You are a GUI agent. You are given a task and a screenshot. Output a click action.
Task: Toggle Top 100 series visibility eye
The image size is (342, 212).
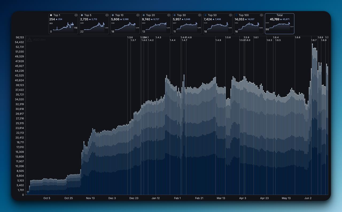point(261,15)
